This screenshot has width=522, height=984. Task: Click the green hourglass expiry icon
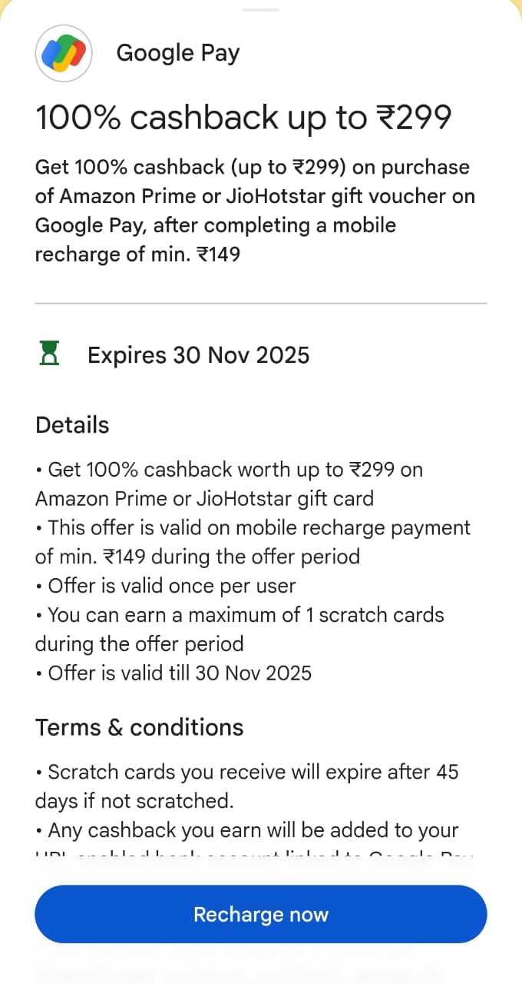[50, 354]
